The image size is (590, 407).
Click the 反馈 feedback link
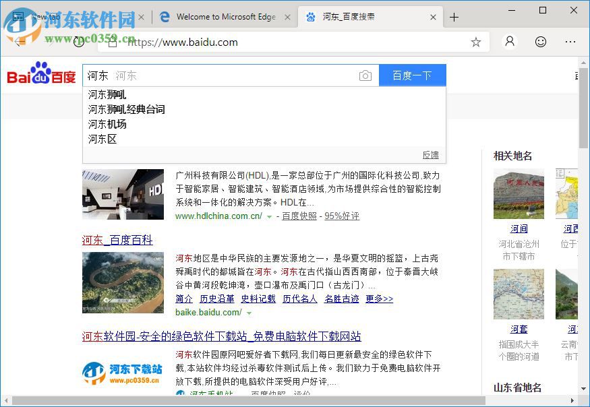430,154
